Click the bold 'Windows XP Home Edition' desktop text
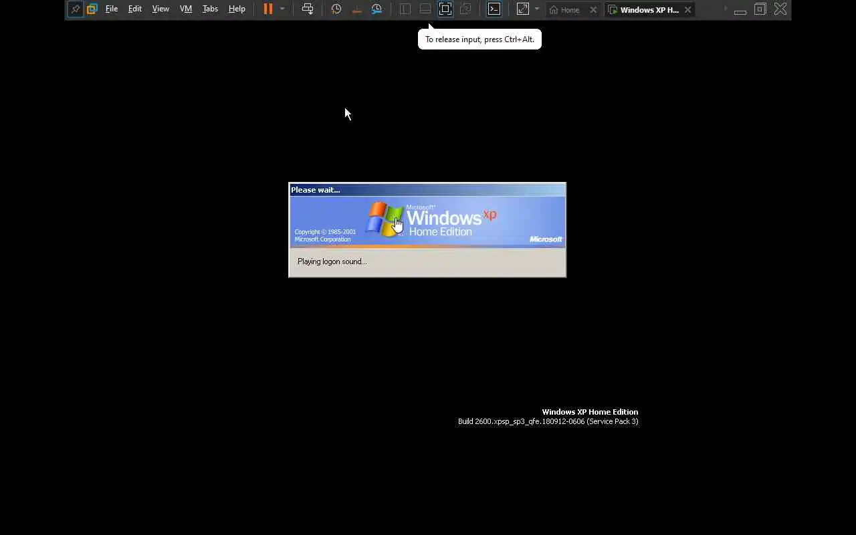 click(x=590, y=412)
